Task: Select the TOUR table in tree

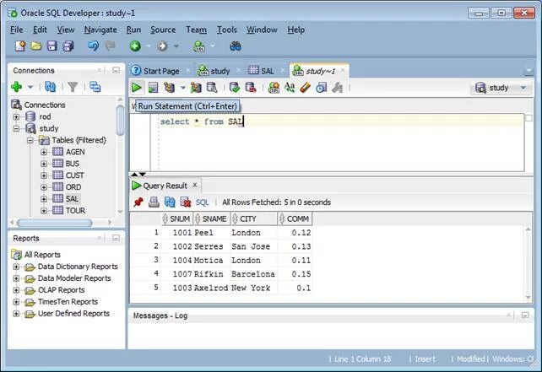Action: (x=75, y=210)
